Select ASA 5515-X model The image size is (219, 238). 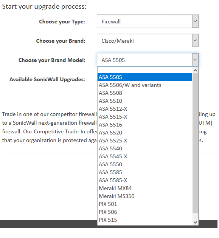145,117
